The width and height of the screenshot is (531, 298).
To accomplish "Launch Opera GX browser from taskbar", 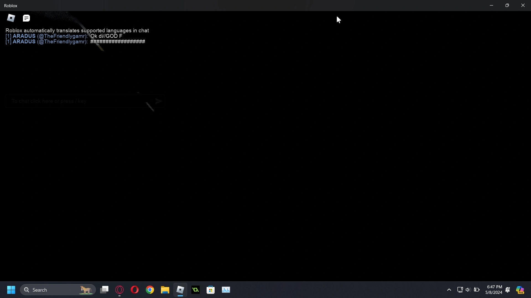I will (x=119, y=290).
